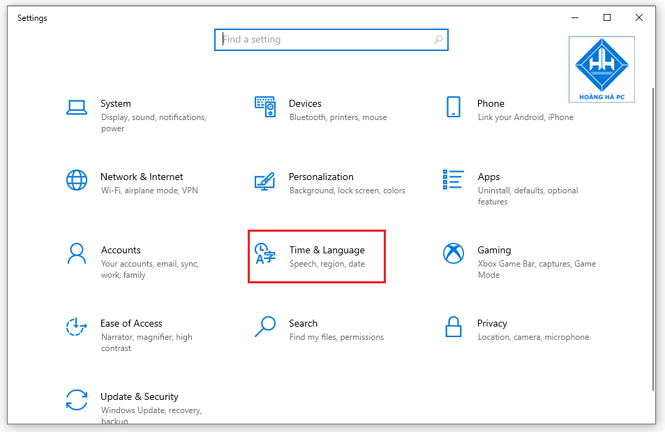The width and height of the screenshot is (665, 432).
Task: Click the Speech, region, date subtitle
Action: tap(327, 264)
